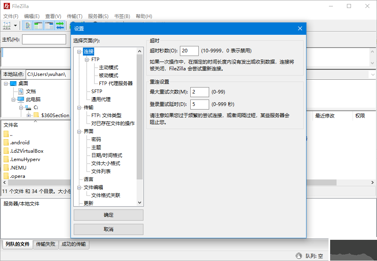Collapse the FTP node in settings tree
This screenshot has width=377, height=261.
87,60
